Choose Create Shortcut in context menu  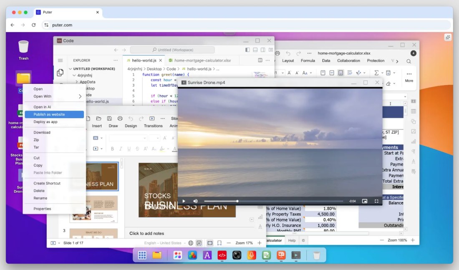pyautogui.click(x=54, y=183)
